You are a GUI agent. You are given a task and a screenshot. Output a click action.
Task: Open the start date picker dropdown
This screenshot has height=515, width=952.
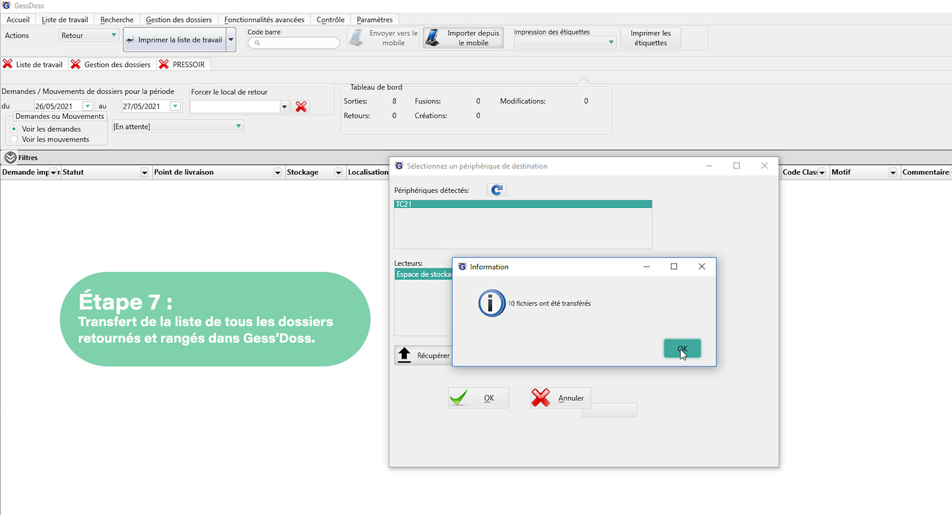coord(88,106)
